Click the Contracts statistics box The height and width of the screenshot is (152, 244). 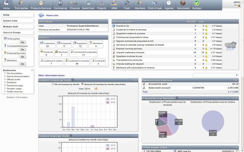98,62
